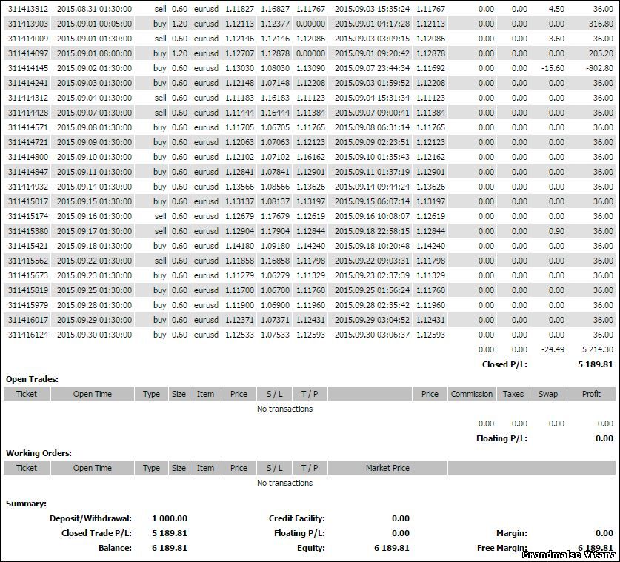620x562 pixels.
Task: Click the swap value 3.60
Action: point(556,39)
